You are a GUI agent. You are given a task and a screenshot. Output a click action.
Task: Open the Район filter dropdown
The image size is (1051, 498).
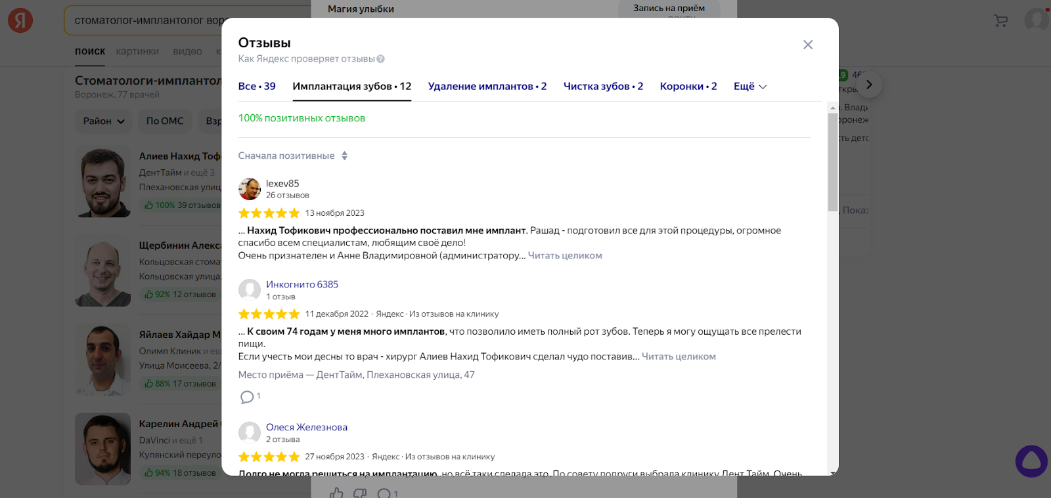click(104, 121)
